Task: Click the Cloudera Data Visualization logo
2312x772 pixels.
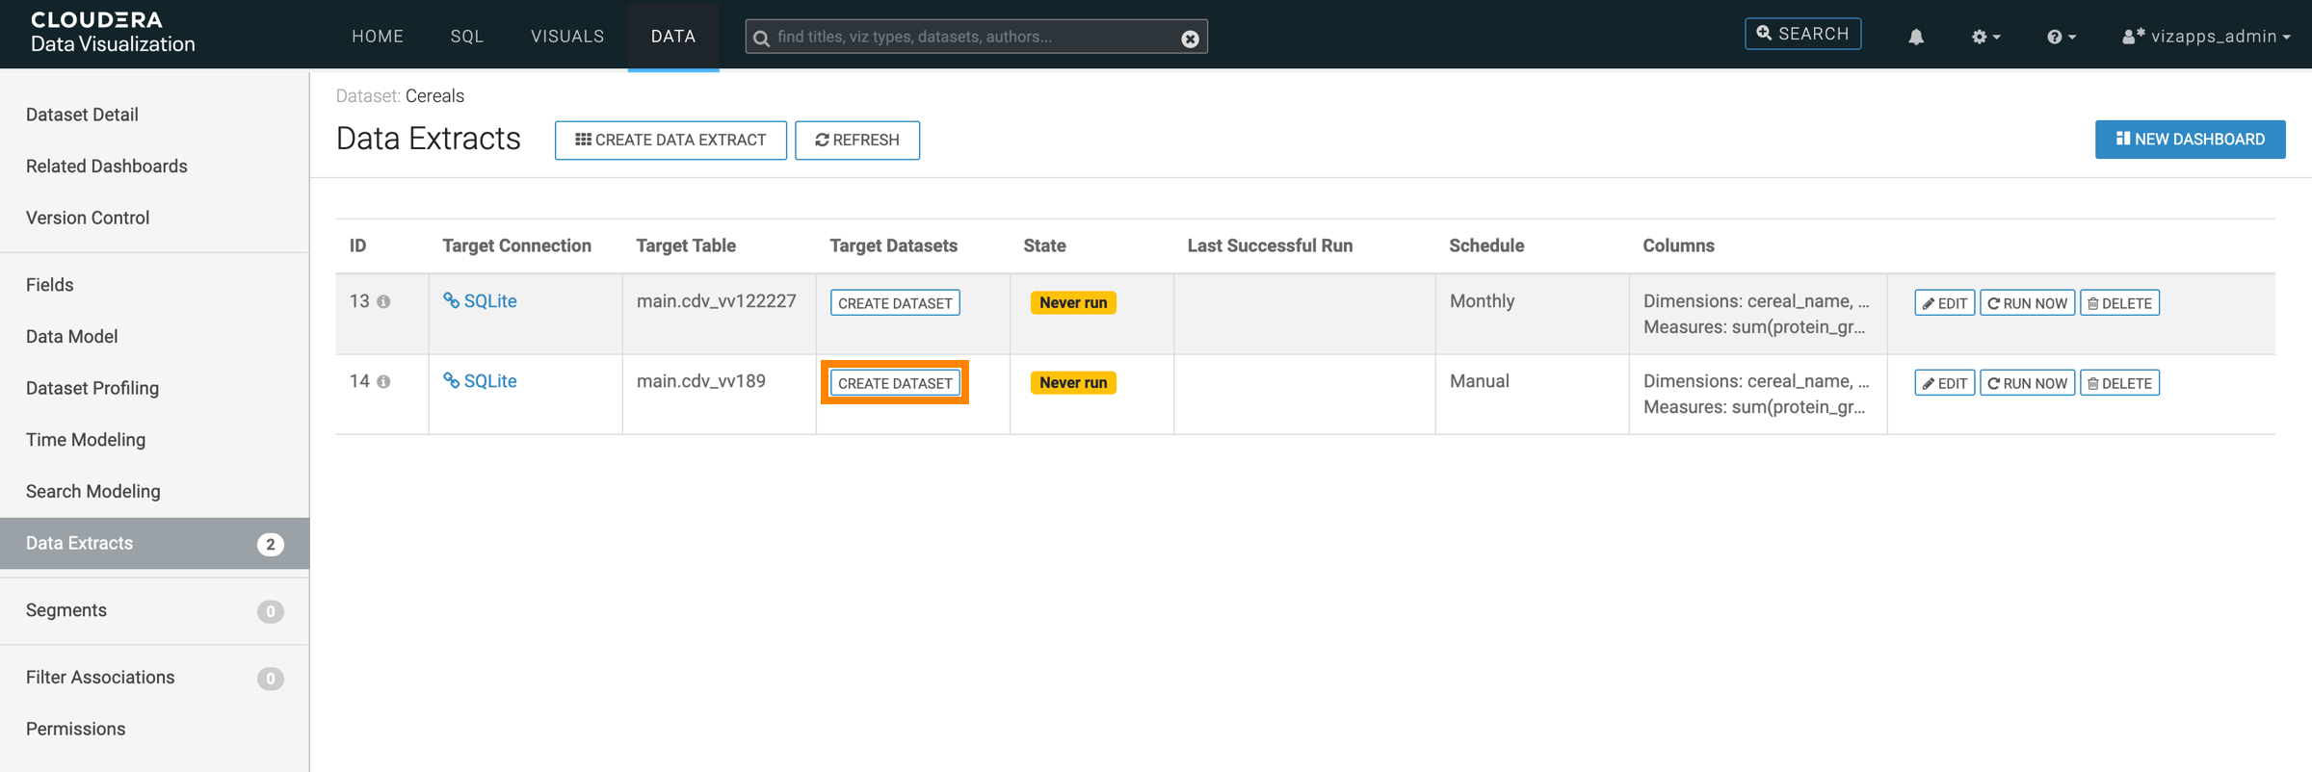Action: (x=113, y=33)
